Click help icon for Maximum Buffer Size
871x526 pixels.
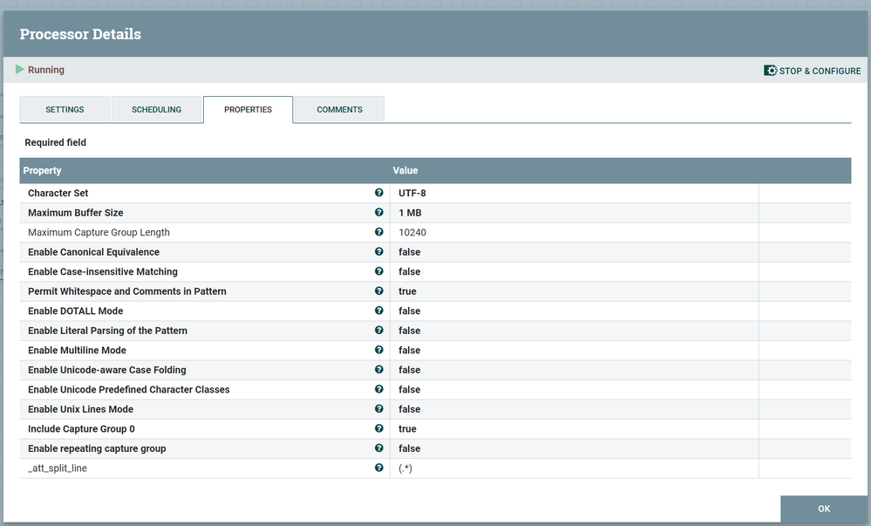click(379, 212)
